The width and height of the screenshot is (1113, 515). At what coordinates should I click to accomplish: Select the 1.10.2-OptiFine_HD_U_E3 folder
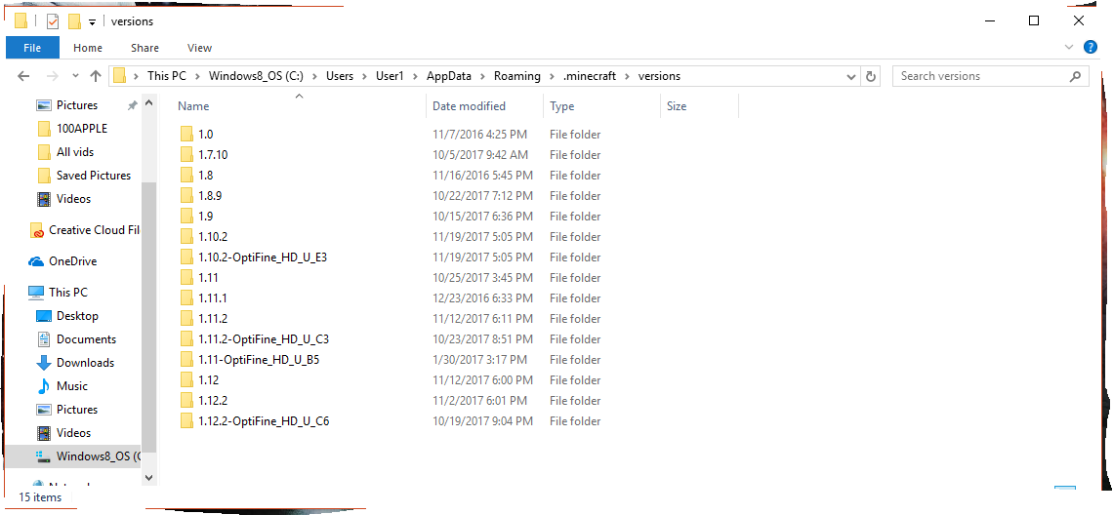(x=263, y=257)
